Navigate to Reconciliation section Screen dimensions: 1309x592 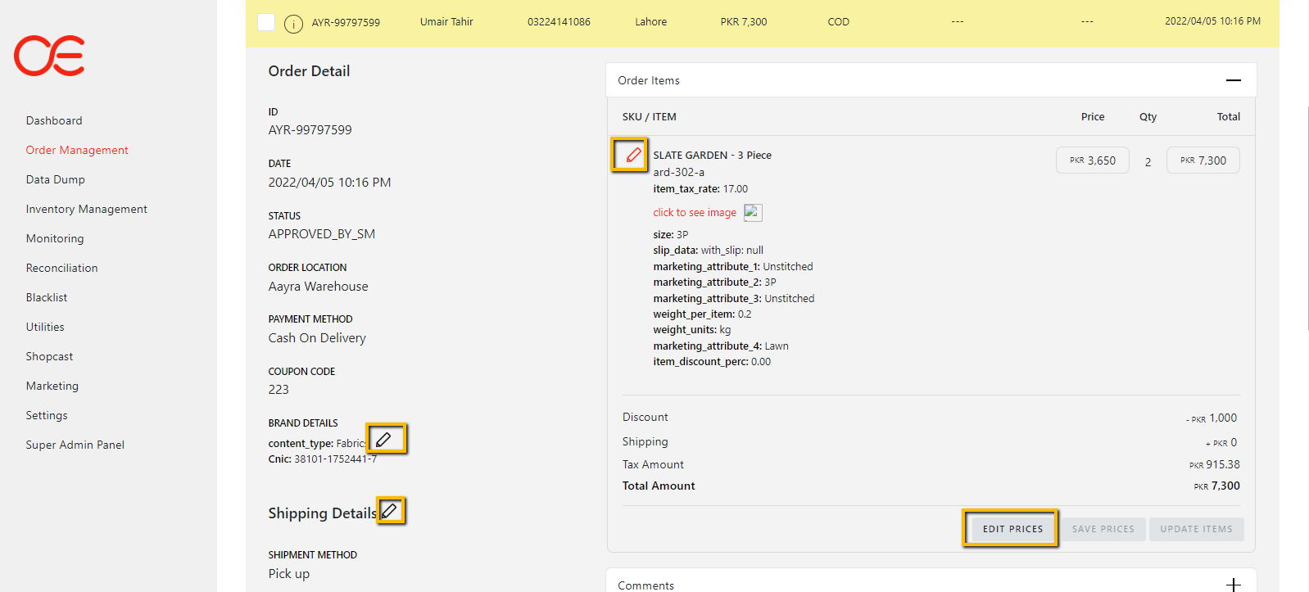coord(62,268)
